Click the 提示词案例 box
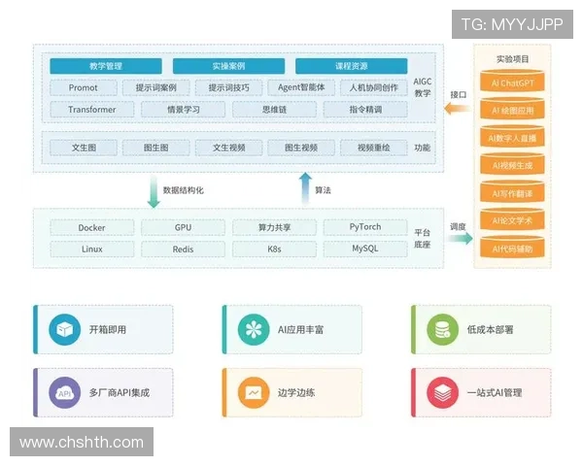Screen dimensions: 583x466 point(156,88)
